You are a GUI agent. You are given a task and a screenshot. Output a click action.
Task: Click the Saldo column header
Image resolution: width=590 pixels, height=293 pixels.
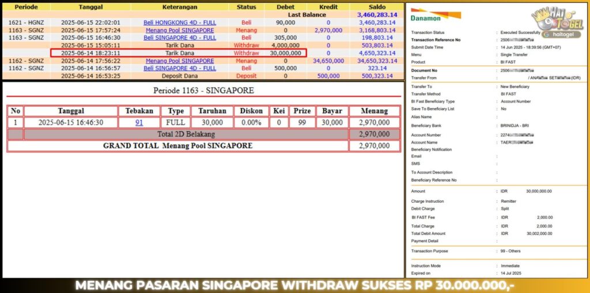(x=377, y=7)
